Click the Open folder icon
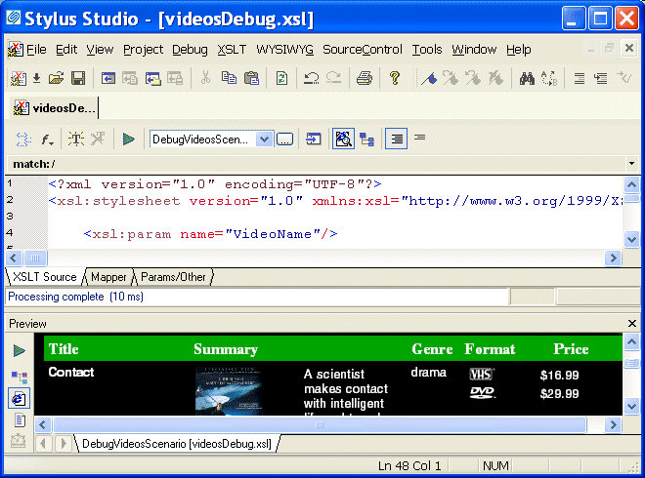This screenshot has height=478, width=645. (x=57, y=79)
